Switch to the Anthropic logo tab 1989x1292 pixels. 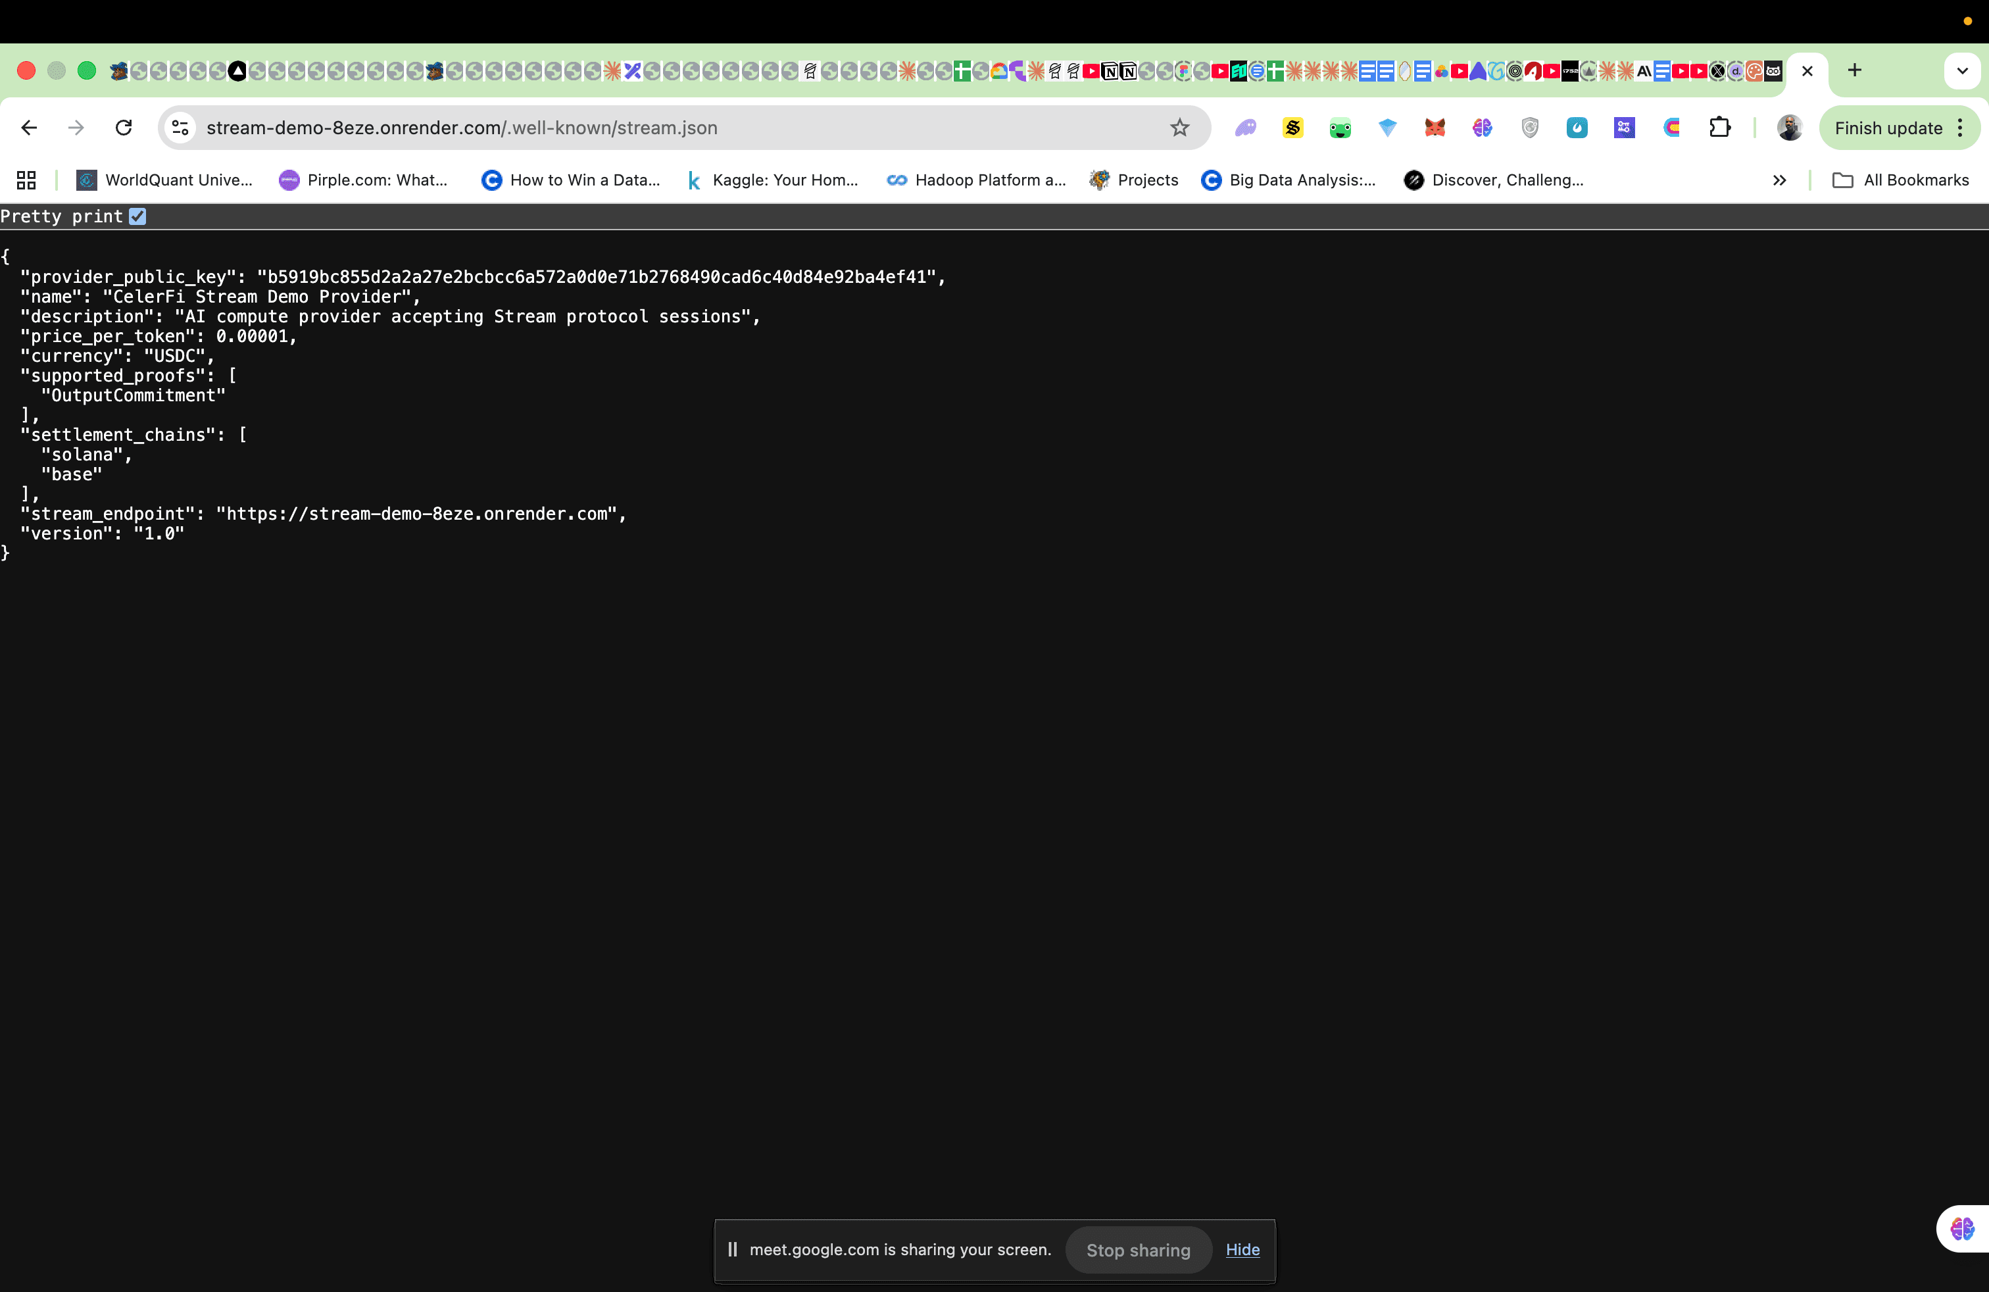click(1645, 71)
